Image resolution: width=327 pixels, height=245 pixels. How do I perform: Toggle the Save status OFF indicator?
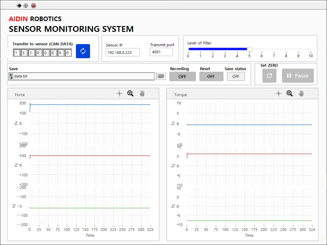pos(236,77)
